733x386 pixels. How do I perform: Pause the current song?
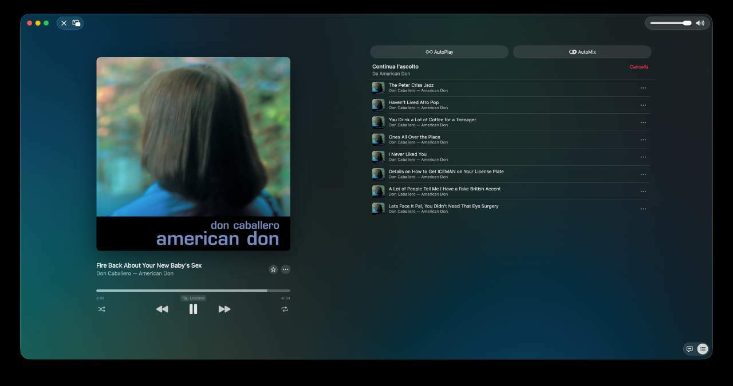(x=194, y=309)
